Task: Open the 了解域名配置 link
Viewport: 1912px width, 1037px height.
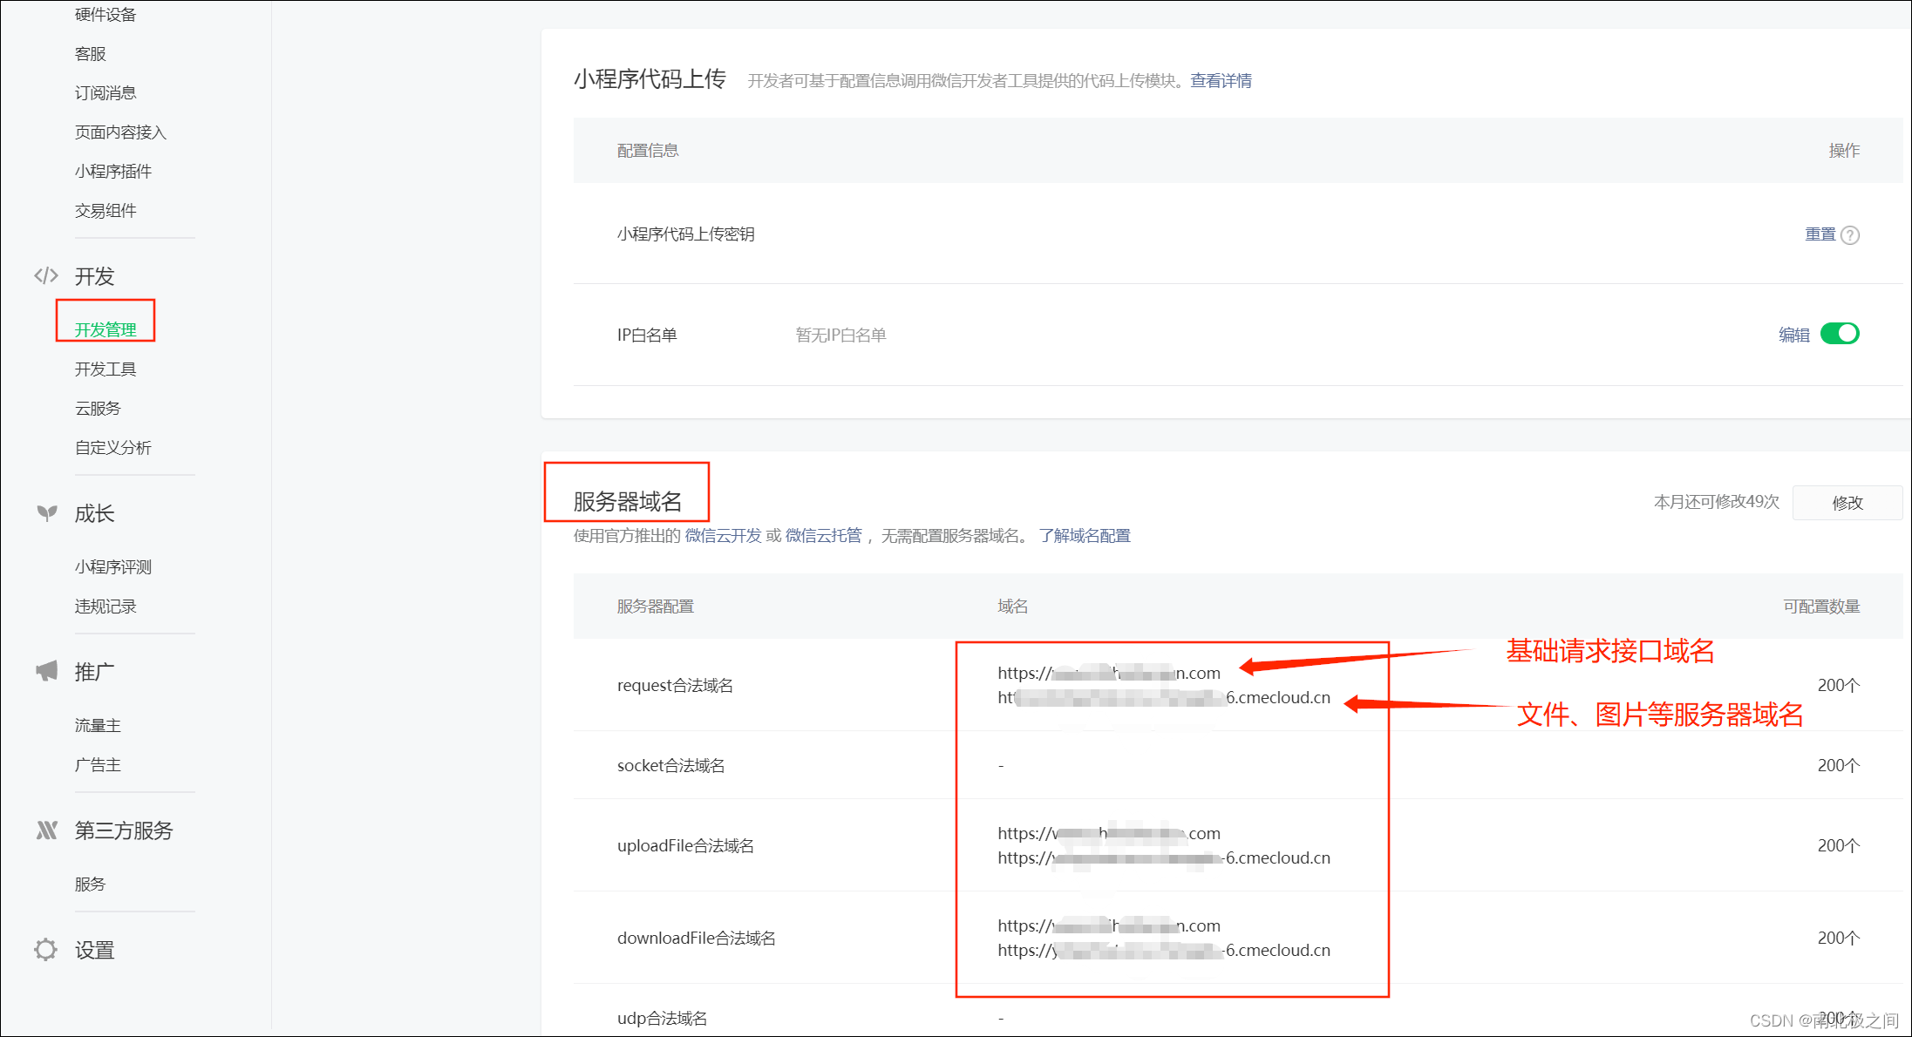Action: (1084, 536)
